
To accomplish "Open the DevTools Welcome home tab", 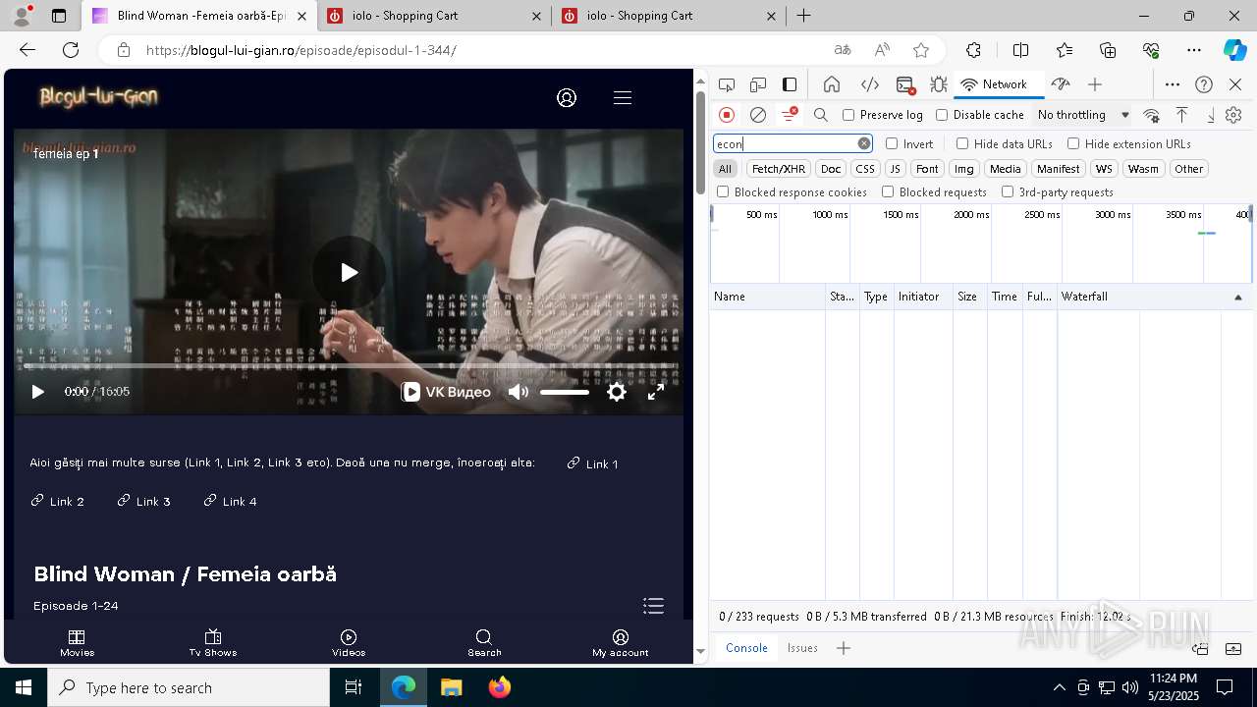I will click(832, 84).
